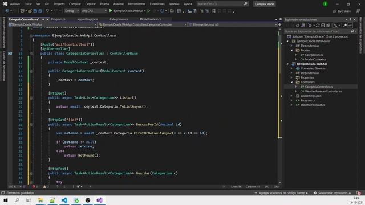Click the Save All toolbar icon
The image size is (365, 205).
(x=40, y=11)
